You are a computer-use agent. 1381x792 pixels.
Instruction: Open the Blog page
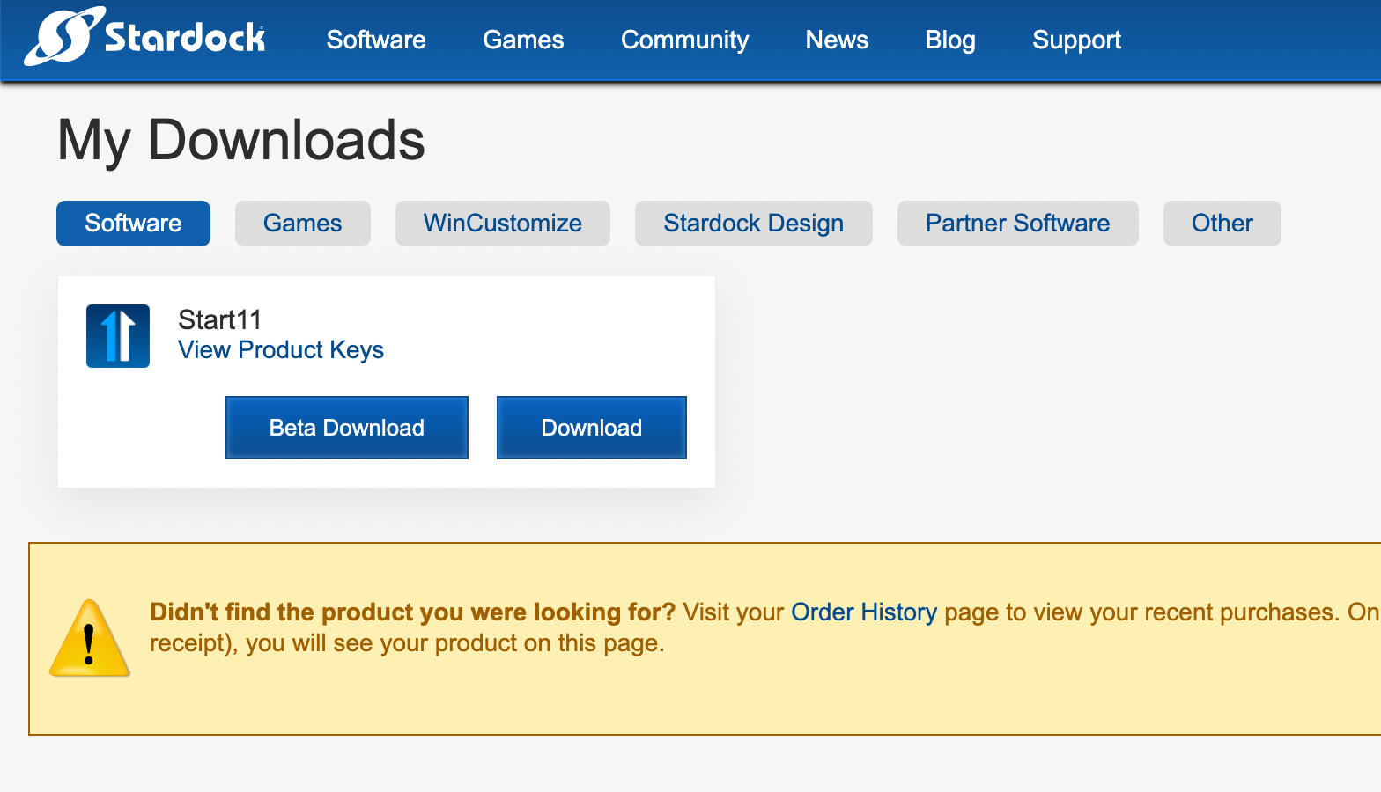pyautogui.click(x=950, y=40)
